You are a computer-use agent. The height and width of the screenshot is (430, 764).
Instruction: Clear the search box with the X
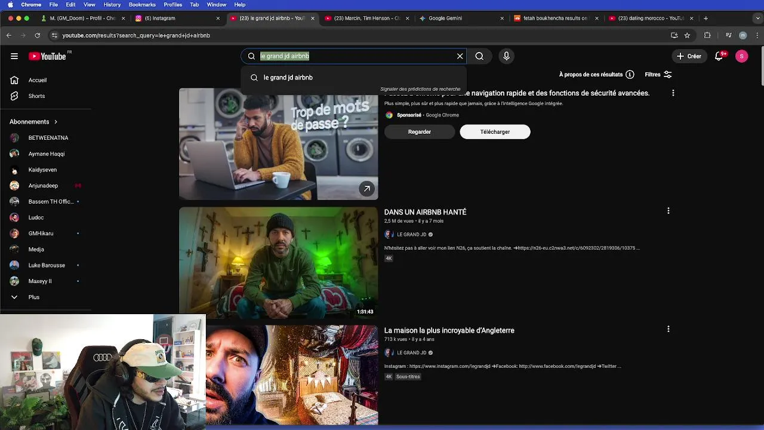coord(460,56)
